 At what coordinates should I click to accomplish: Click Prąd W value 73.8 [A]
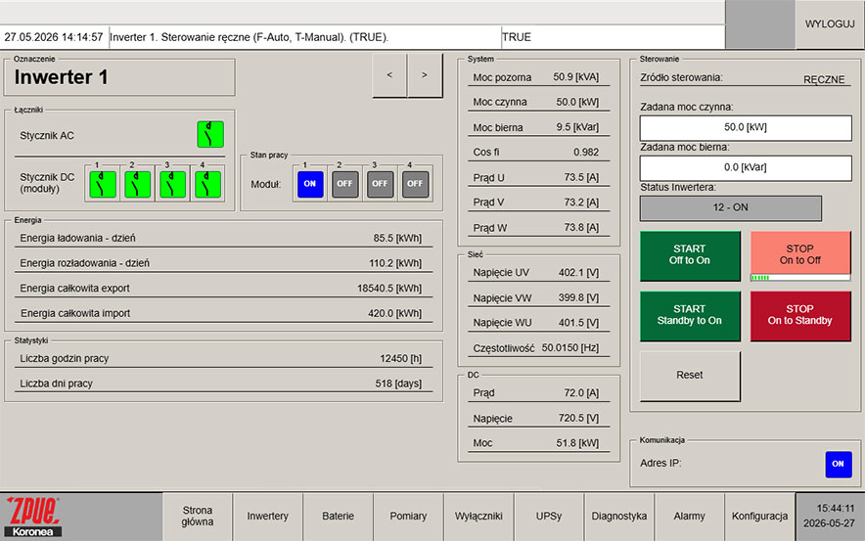[581, 228]
